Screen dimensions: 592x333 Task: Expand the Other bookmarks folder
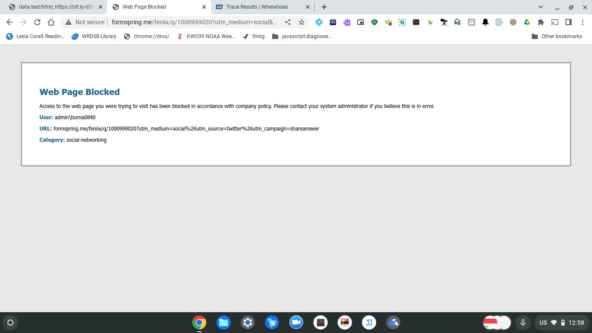[x=557, y=36]
